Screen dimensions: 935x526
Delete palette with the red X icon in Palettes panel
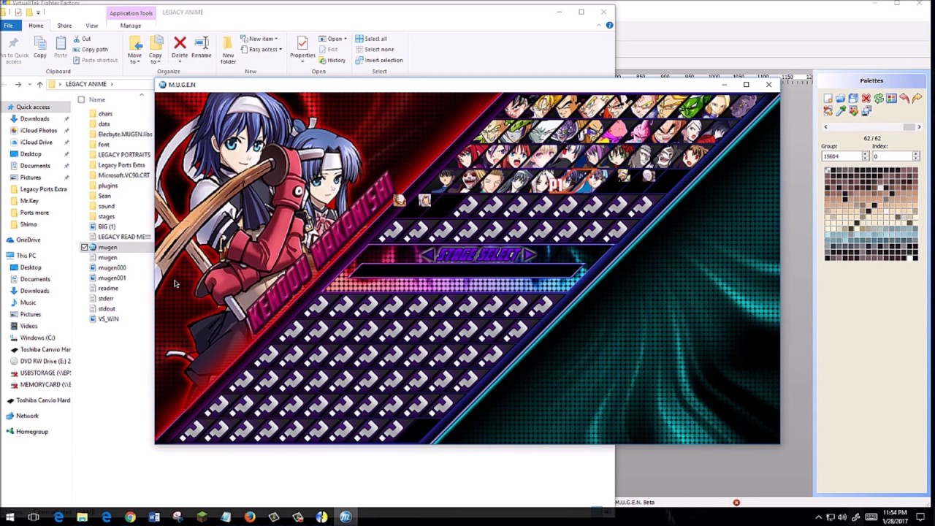[866, 99]
